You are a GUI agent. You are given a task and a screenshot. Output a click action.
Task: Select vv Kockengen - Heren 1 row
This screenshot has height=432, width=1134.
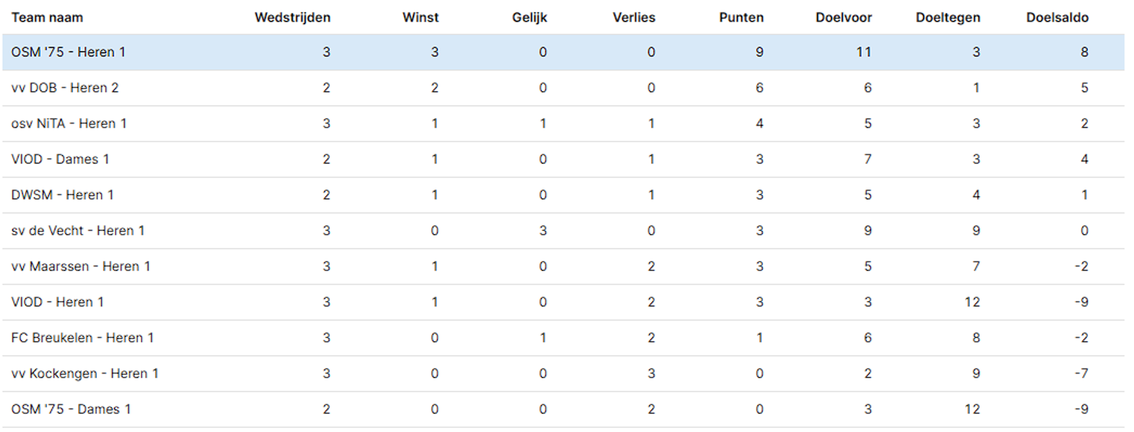[x=563, y=374]
